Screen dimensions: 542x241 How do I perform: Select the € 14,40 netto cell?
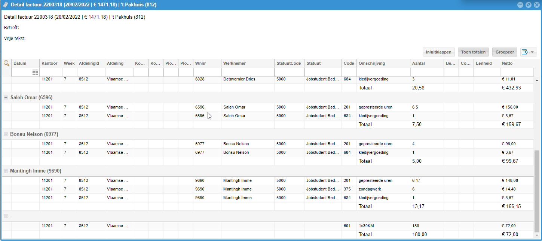point(517,189)
